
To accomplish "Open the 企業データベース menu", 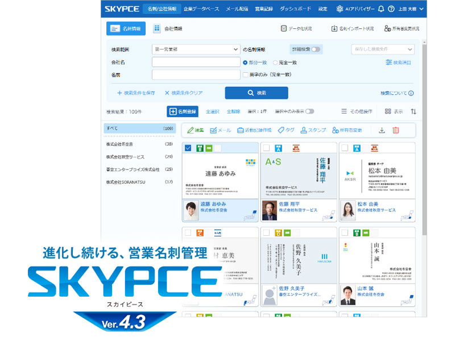I will 201,9.
